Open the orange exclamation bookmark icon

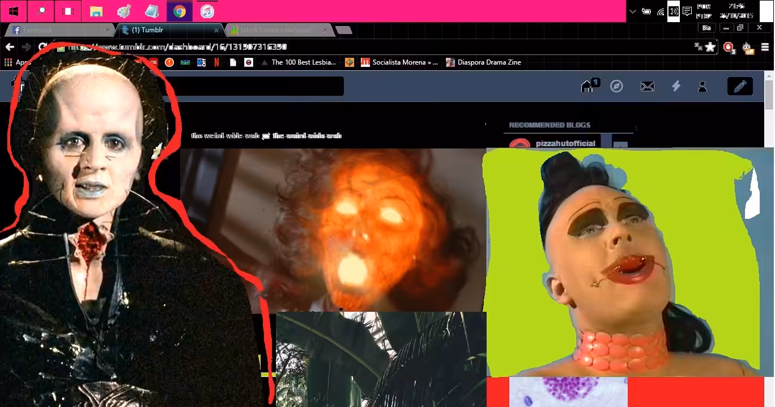169,62
